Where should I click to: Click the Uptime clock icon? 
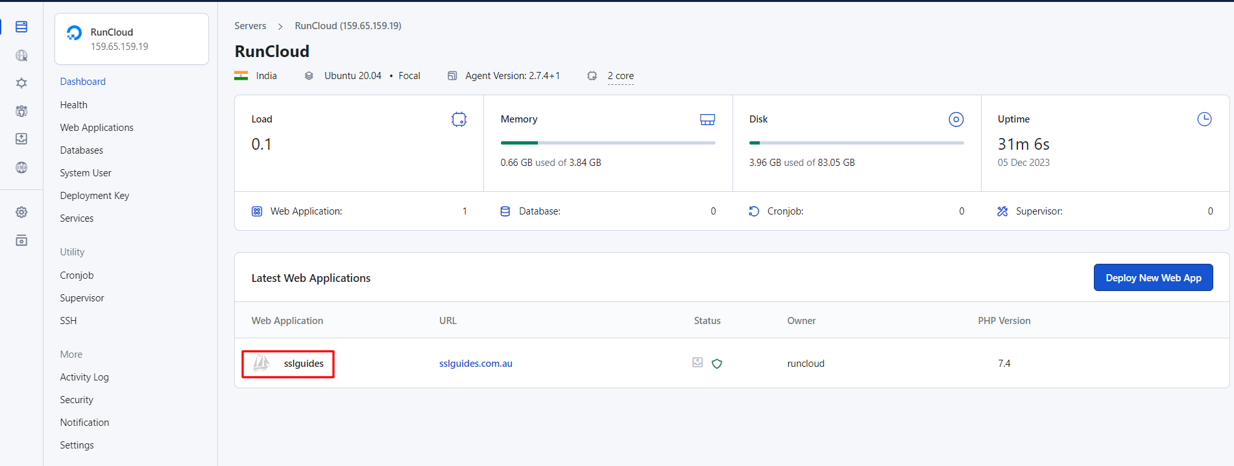click(x=1204, y=119)
